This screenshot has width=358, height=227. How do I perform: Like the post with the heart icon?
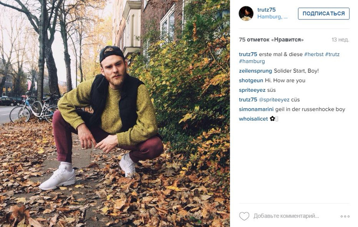(244, 216)
